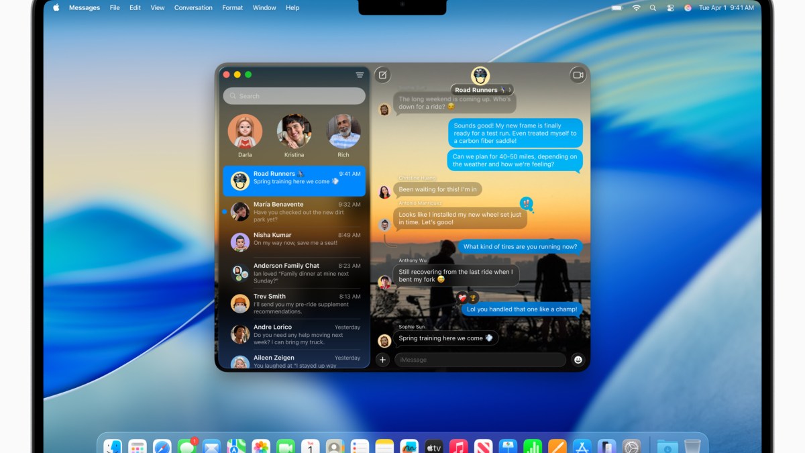The image size is (805, 453).
Task: Open the emoji picker icon
Action: click(578, 360)
